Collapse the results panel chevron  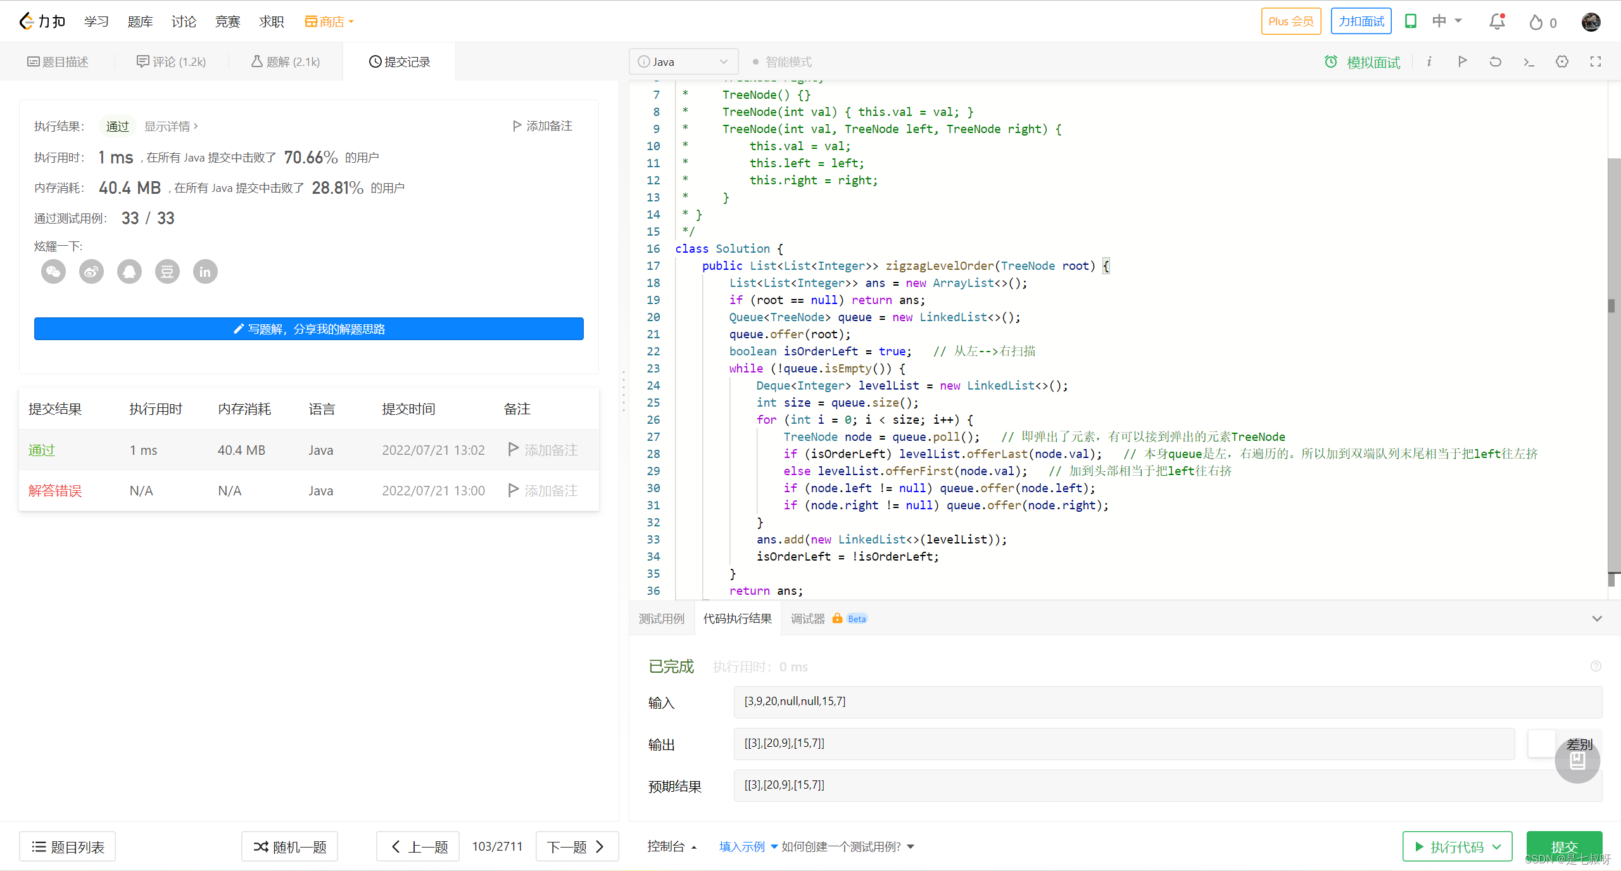pos(1597,619)
